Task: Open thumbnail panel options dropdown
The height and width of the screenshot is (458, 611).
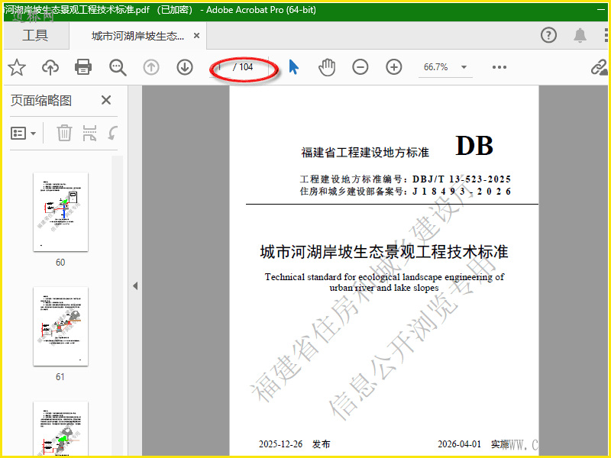Action: [23, 133]
